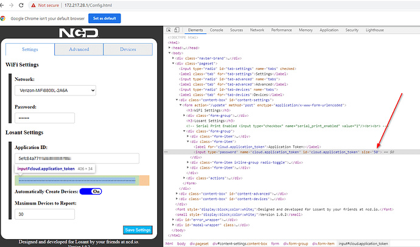The height and width of the screenshot is (247, 420).
Task: Select the input id="tab-advanced" DOM line
Action: pyautogui.click(x=229, y=79)
